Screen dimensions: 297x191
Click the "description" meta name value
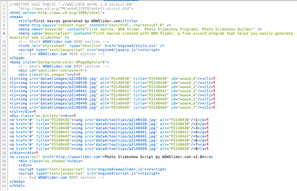(x=57, y=33)
